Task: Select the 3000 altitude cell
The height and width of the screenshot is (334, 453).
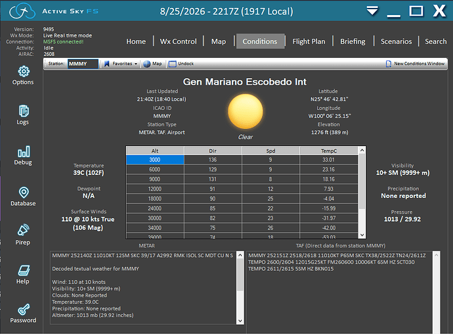Action: pyautogui.click(x=155, y=160)
